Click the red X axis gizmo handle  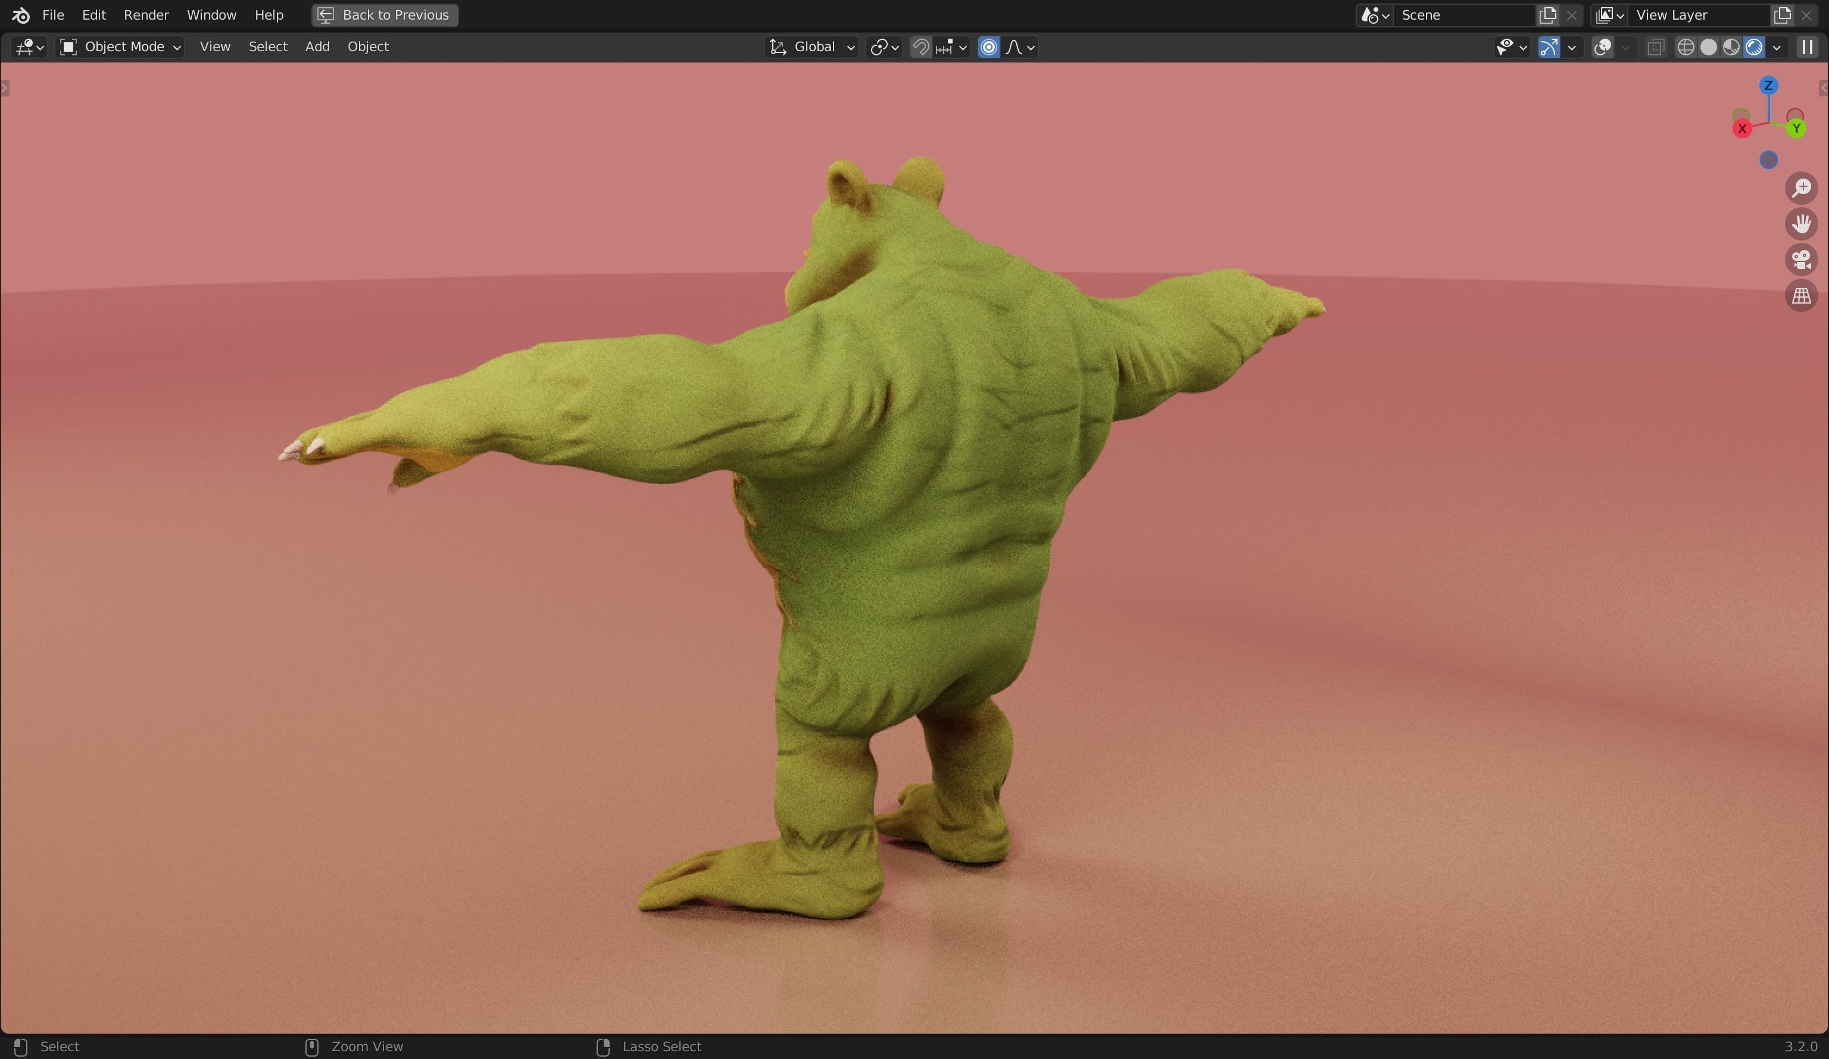pyautogui.click(x=1742, y=129)
